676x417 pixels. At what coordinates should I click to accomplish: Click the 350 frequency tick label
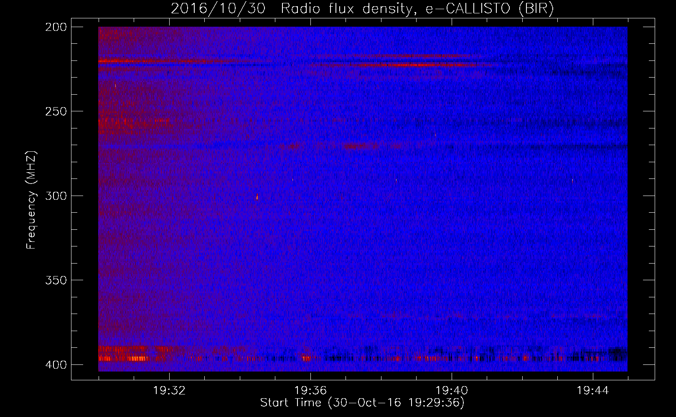pos(56,280)
